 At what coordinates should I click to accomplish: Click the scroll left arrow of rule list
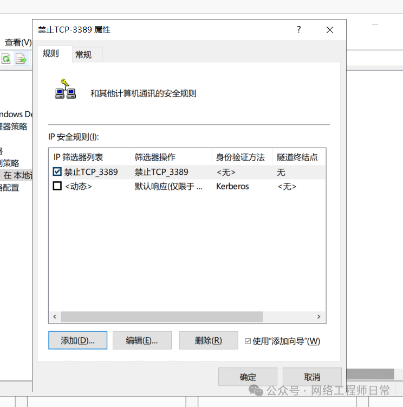coord(55,317)
